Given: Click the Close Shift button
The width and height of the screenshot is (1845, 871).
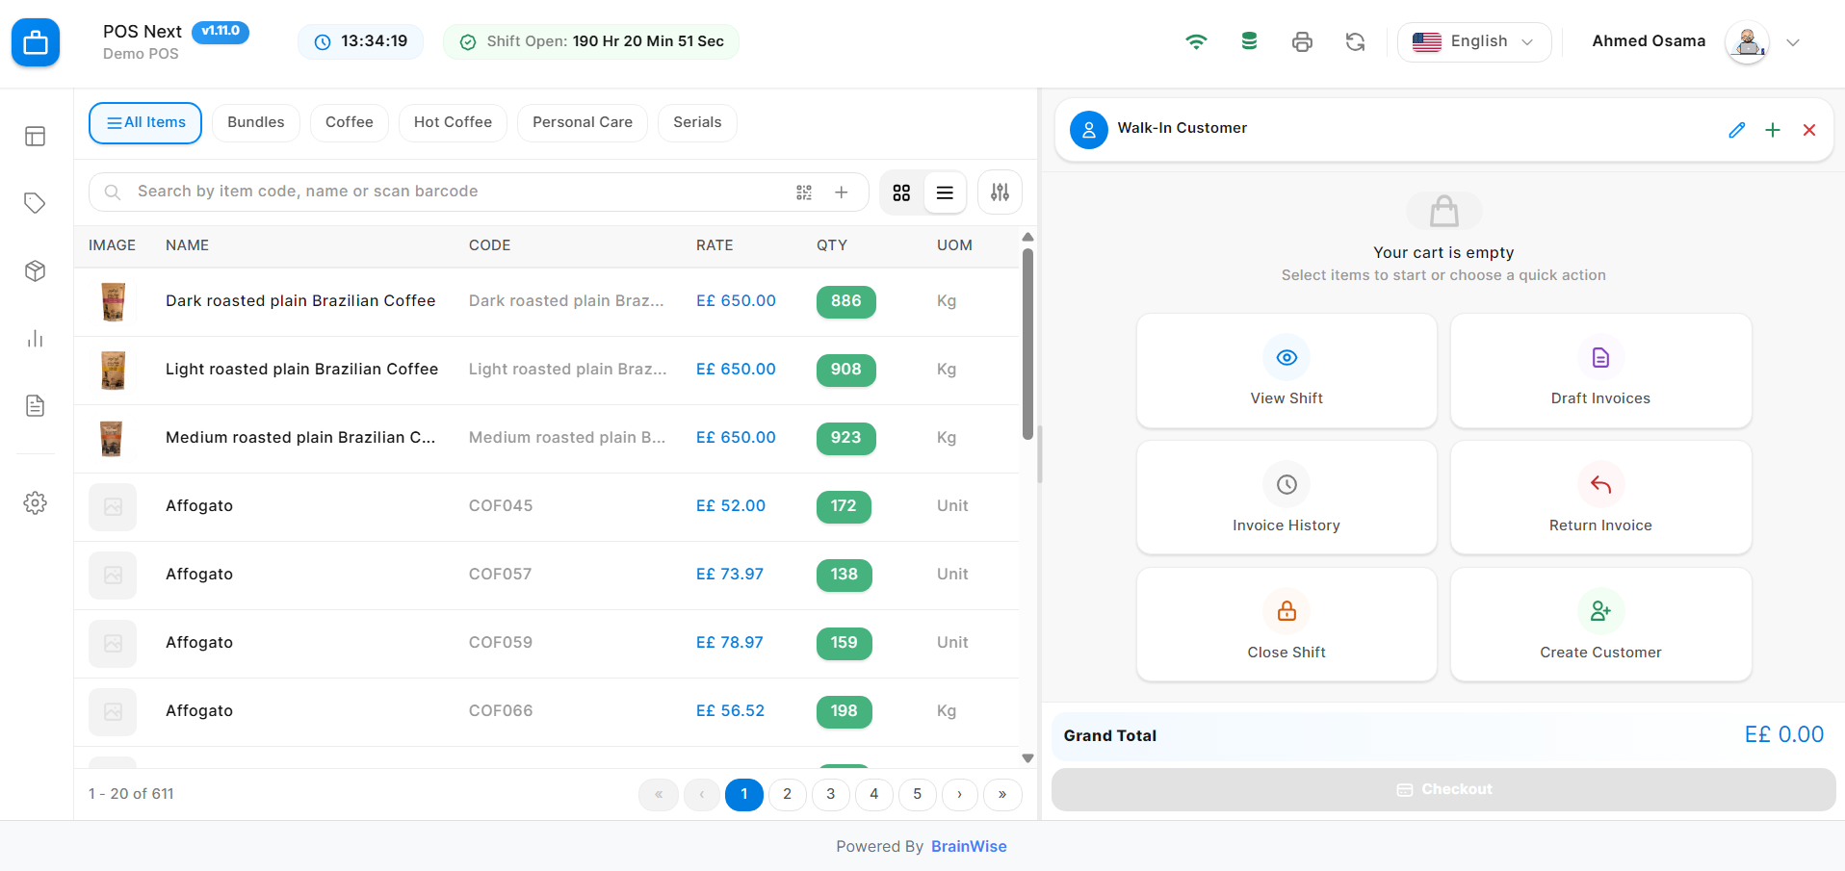Looking at the screenshot, I should [x=1286, y=625].
